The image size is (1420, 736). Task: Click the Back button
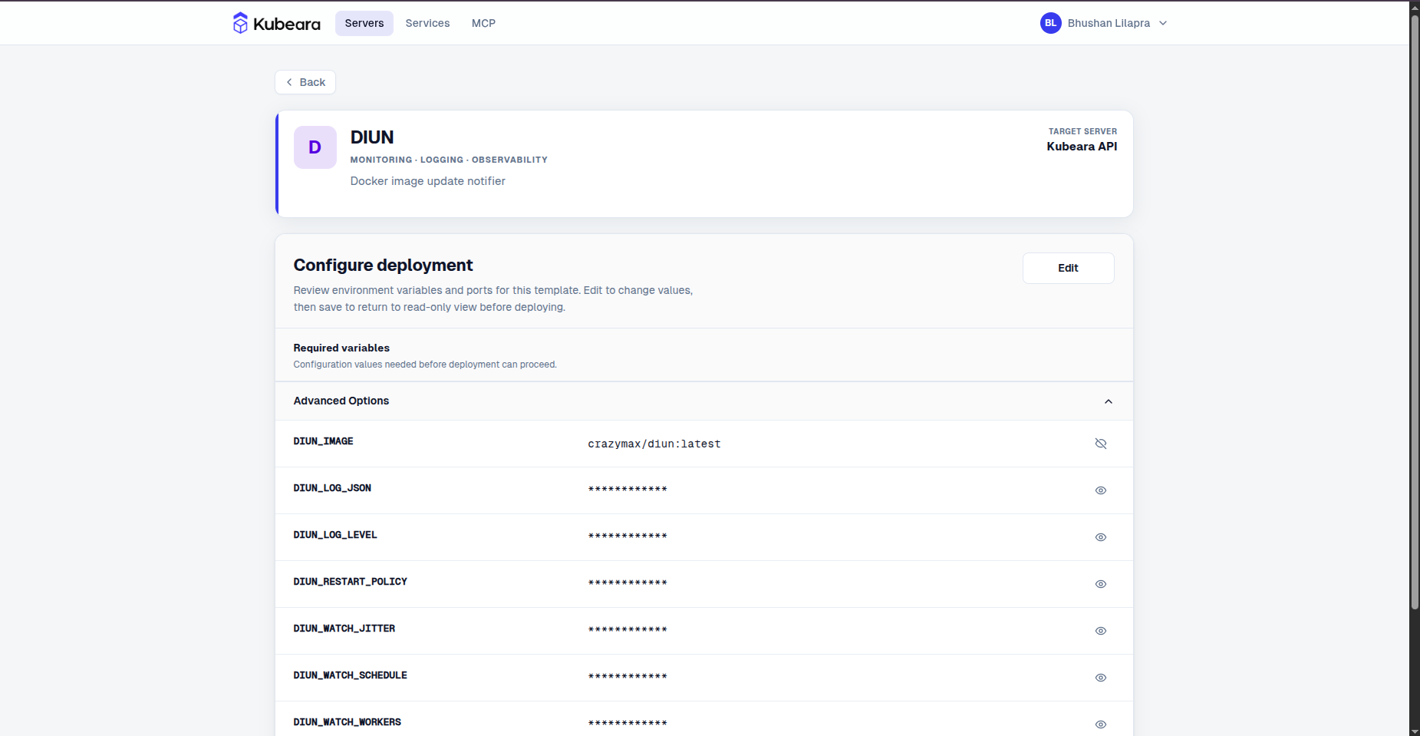(305, 82)
